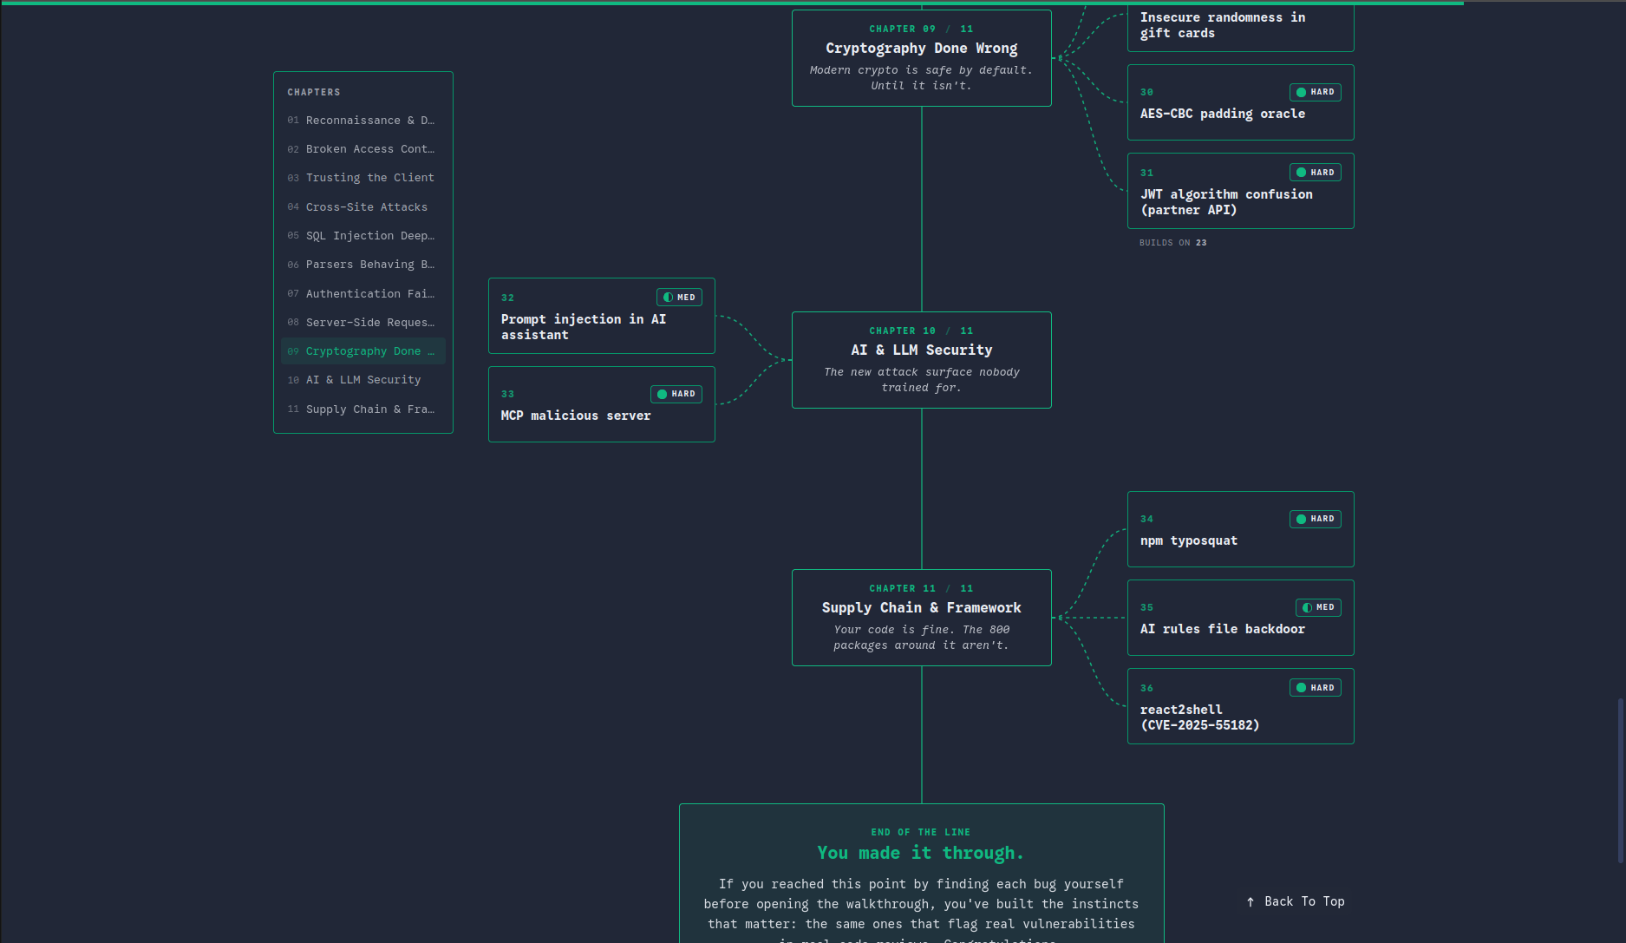
Task: Open the Cryptography Done Wrong chapter card
Action: [x=921, y=58]
